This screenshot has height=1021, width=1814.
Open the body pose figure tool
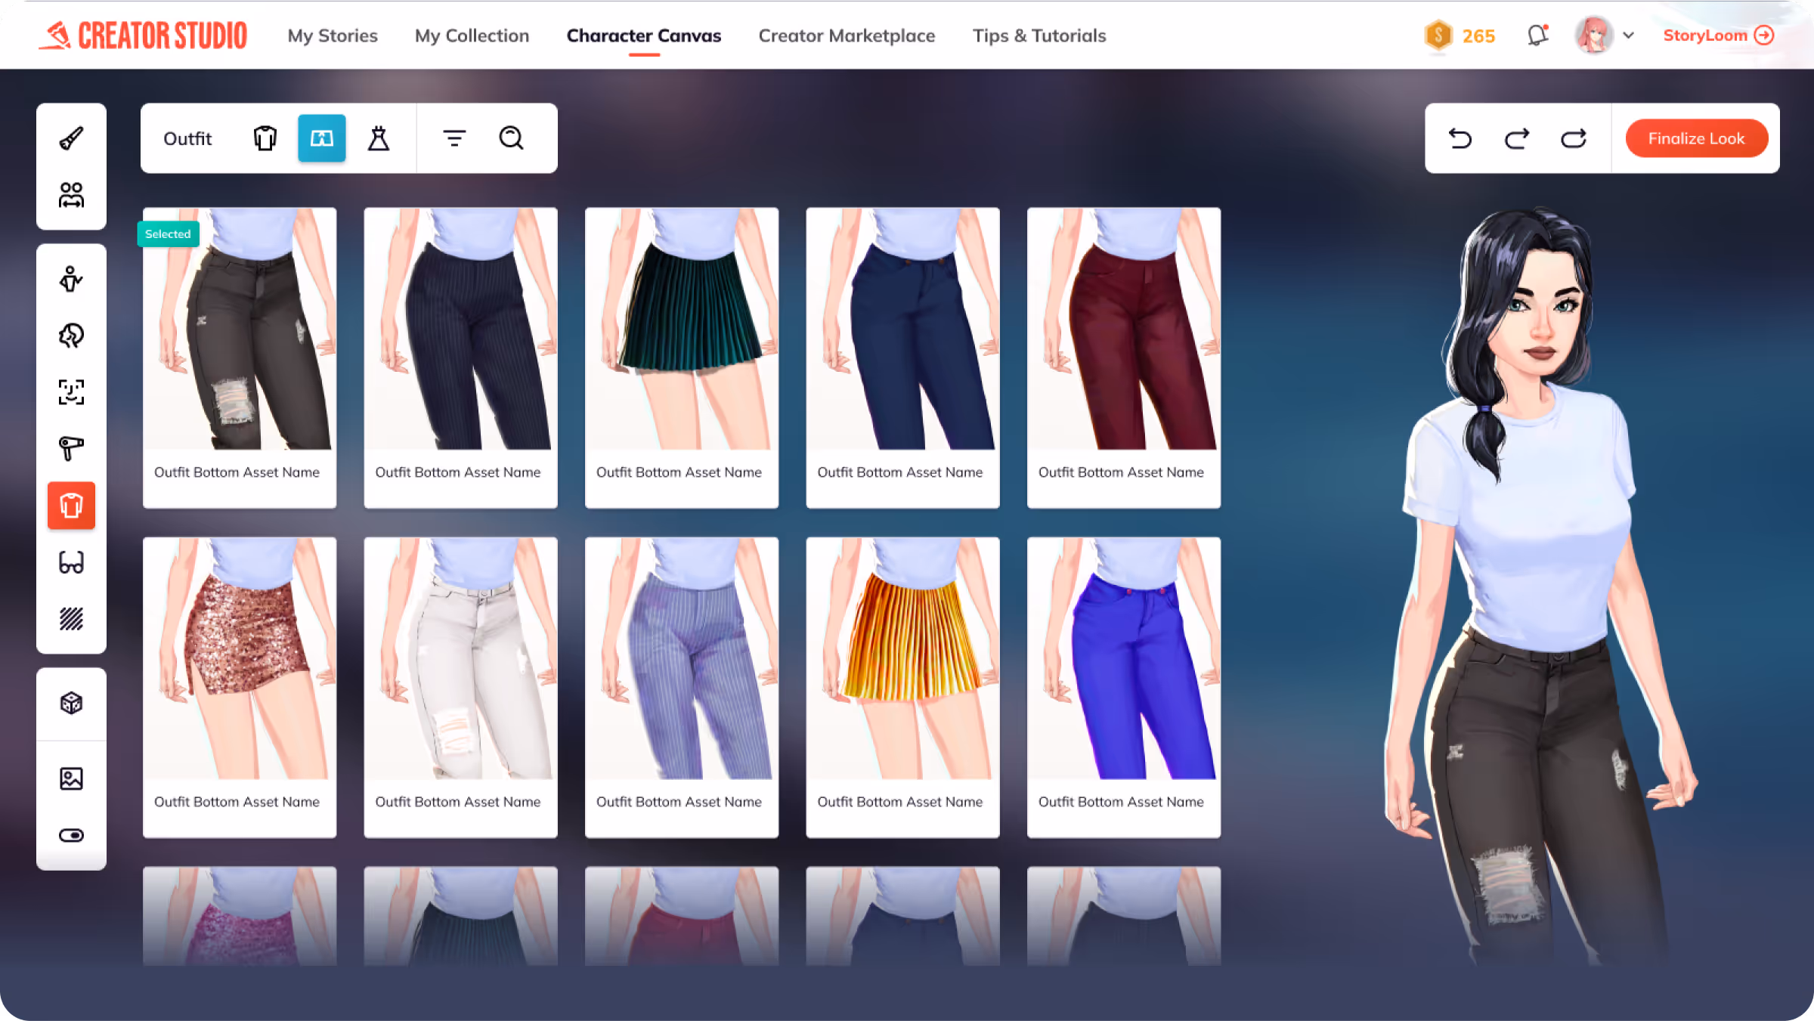(71, 279)
